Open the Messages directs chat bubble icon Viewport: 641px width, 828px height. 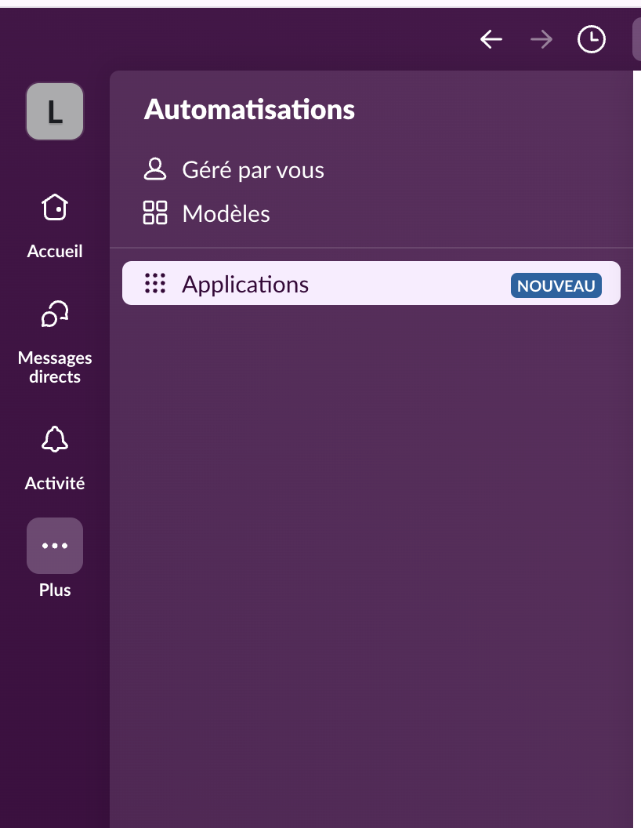55,314
